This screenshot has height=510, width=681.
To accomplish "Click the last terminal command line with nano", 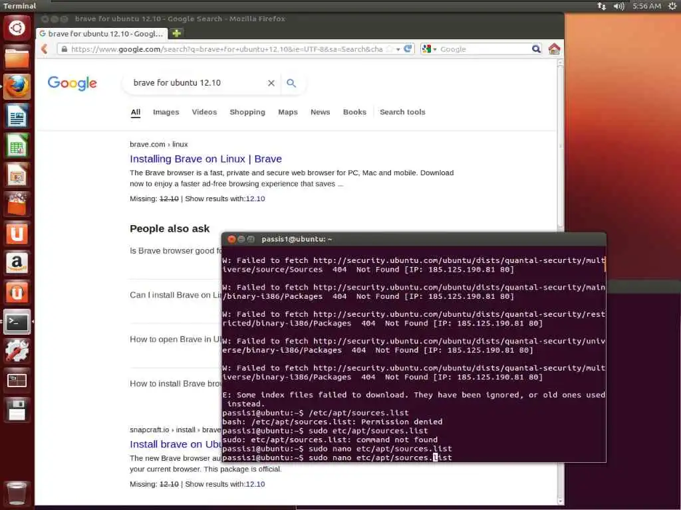I will click(337, 458).
